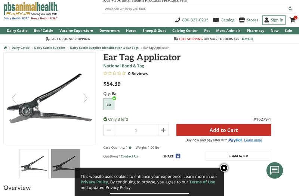Dismiss the cookie notice
This screenshot has height=196, width=299.
point(224,168)
